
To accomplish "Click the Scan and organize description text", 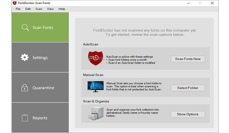I will click(133, 113).
